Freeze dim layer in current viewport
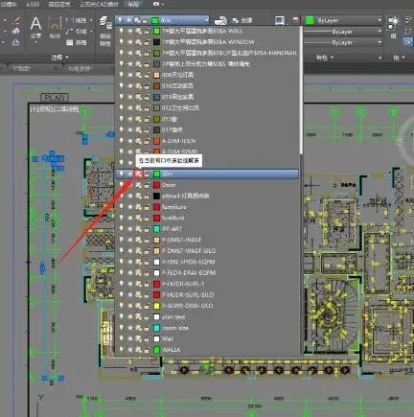414x417 pixels. (138, 174)
